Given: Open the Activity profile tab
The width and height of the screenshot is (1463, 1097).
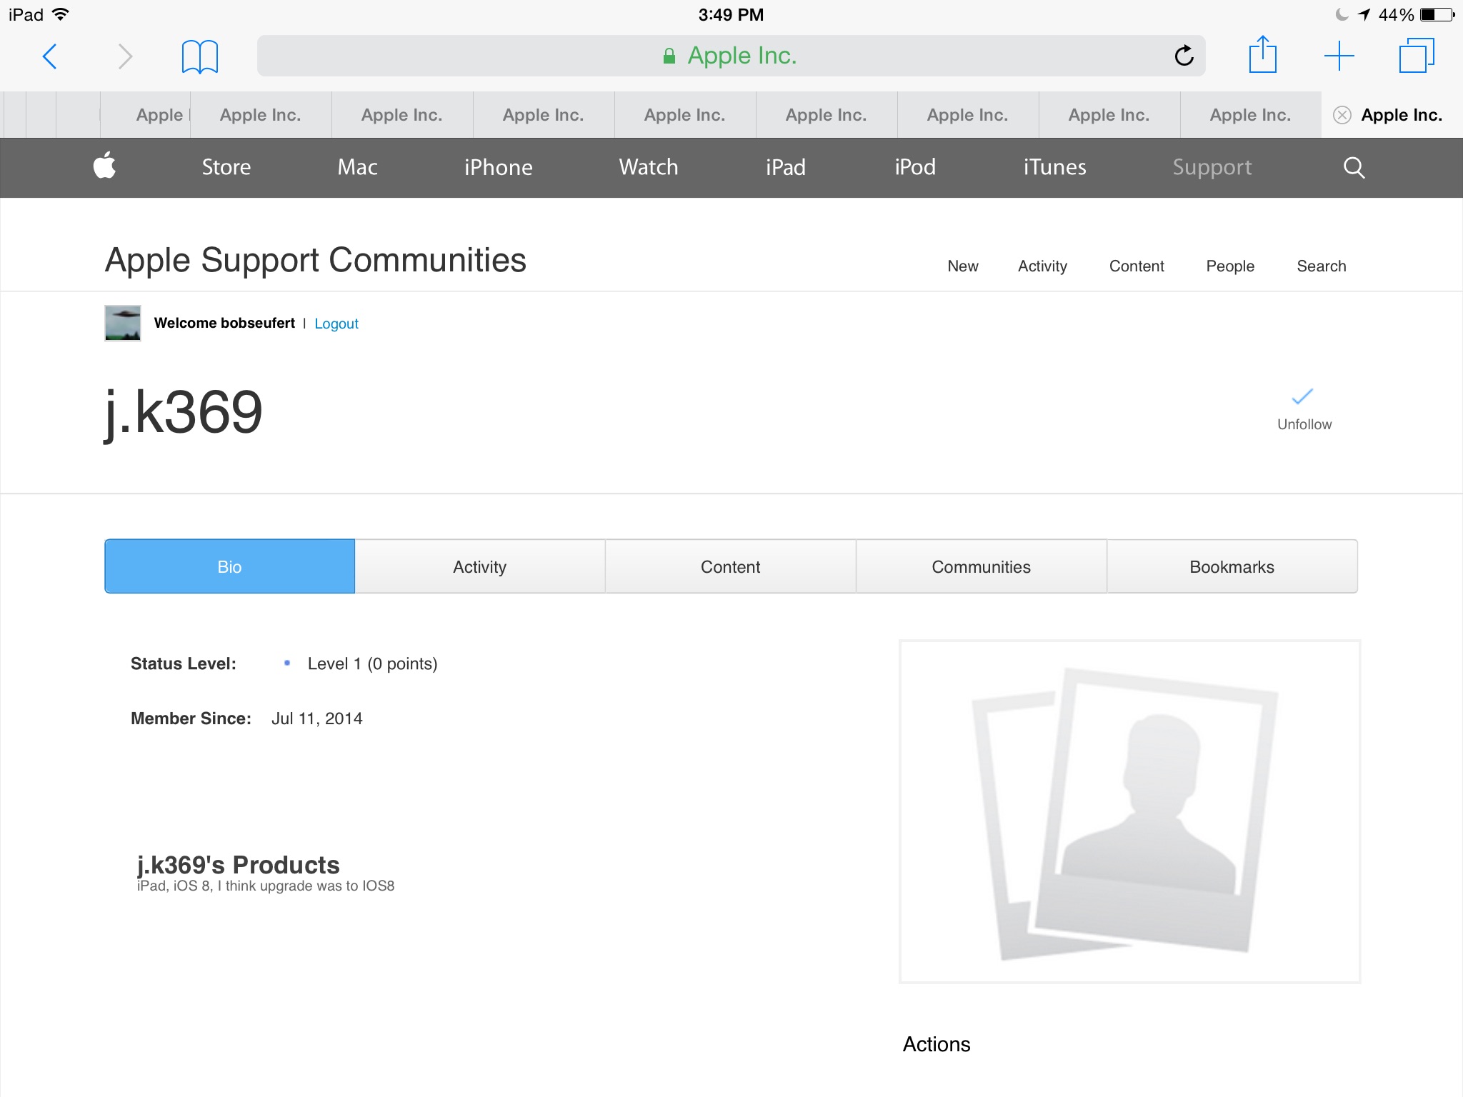Looking at the screenshot, I should click(x=479, y=566).
